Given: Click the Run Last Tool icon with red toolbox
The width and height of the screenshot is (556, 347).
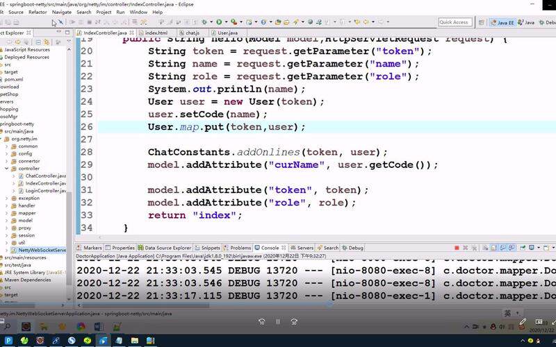Looking at the screenshot, I should pos(234,22).
